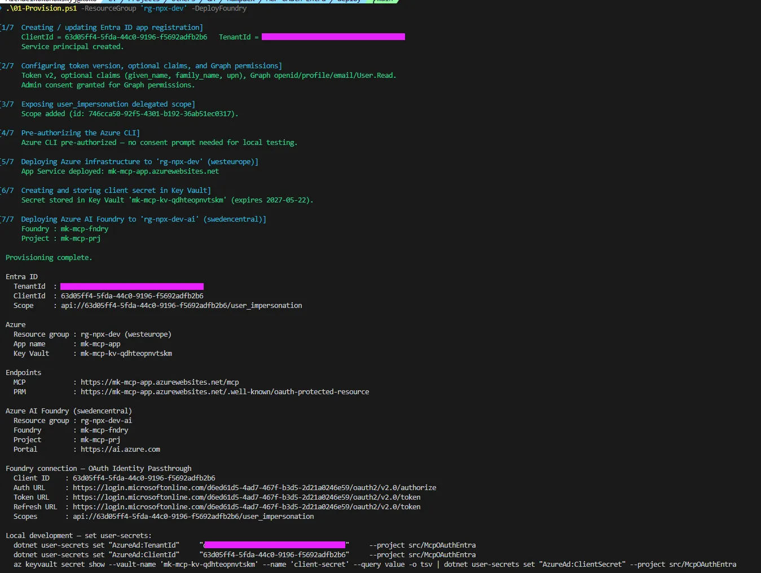
Task: Select step 7/7 'Deploying Azure AI Foundry' heading
Action: click(x=134, y=219)
